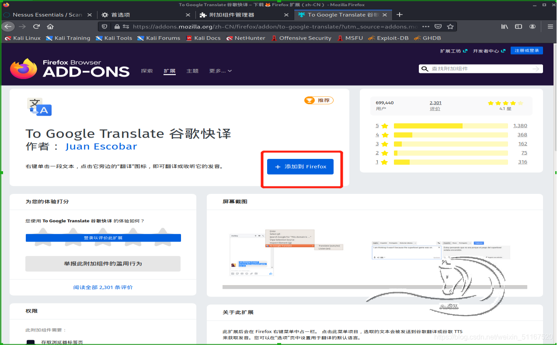
Task: Open the Exploit-DB bookmark
Action: pos(388,38)
